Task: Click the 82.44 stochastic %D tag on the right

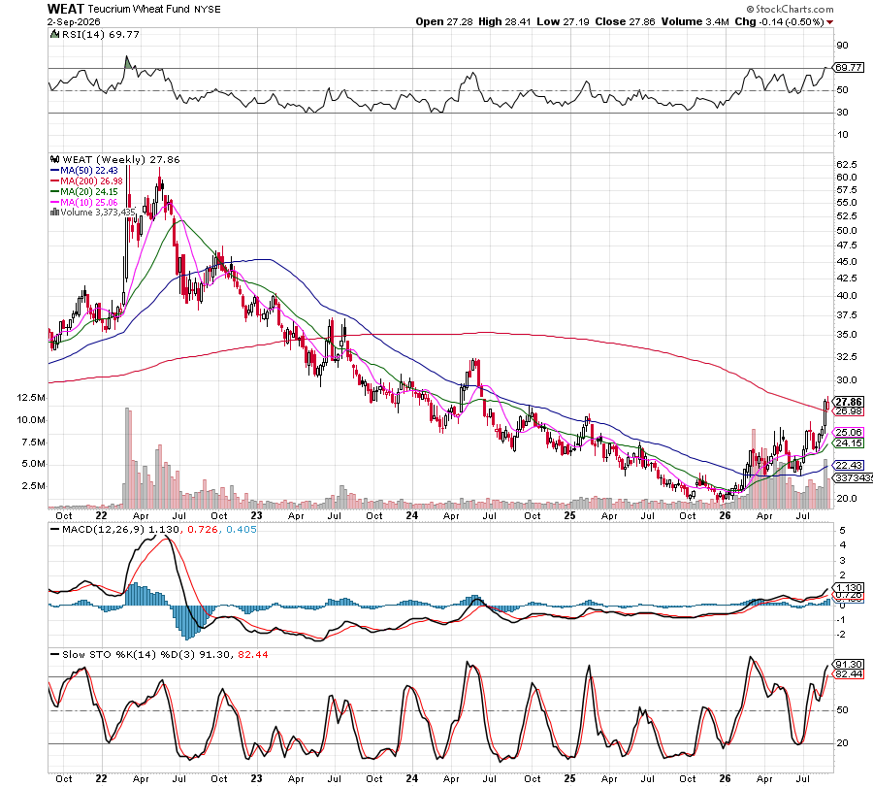Action: (849, 673)
